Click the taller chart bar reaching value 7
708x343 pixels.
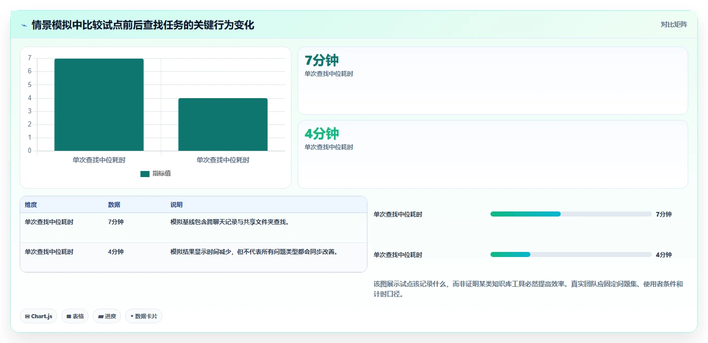pos(99,105)
